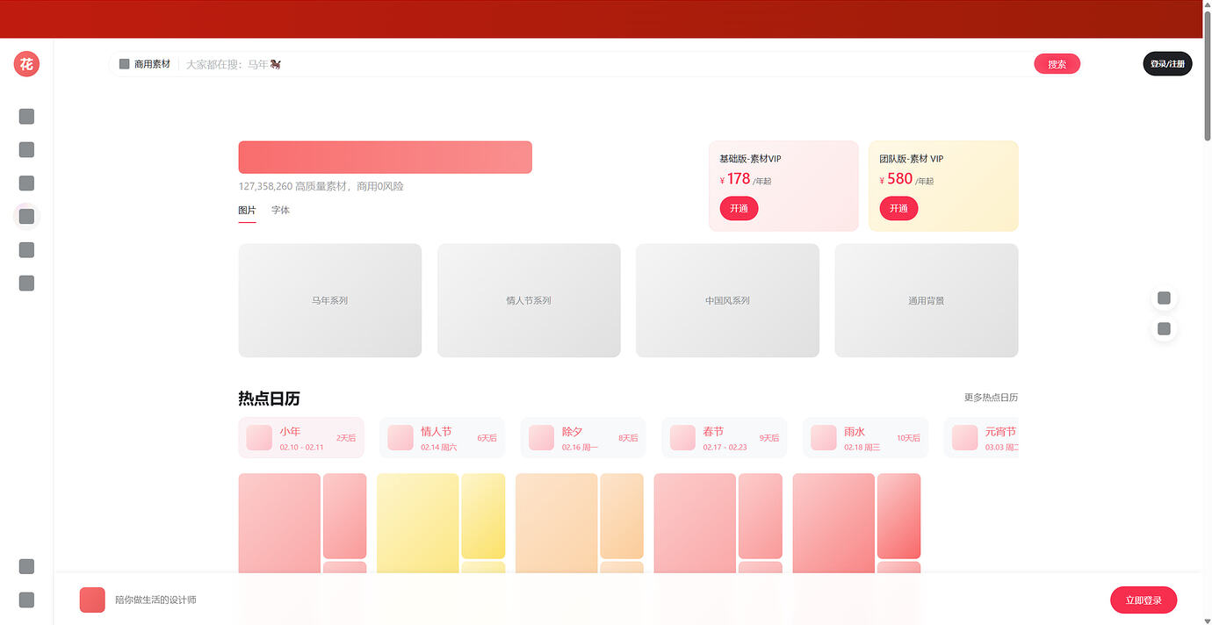Viewport: 1212px width, 625px height.
Task: Click the 热点日历 heading
Action: 269,399
